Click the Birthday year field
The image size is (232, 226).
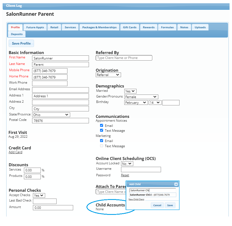tap(171, 103)
